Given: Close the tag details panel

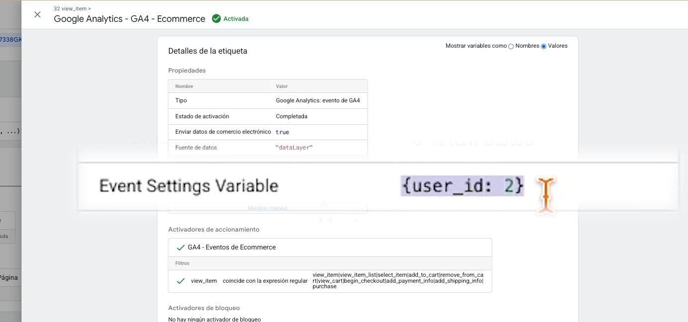Looking at the screenshot, I should tap(37, 14).
